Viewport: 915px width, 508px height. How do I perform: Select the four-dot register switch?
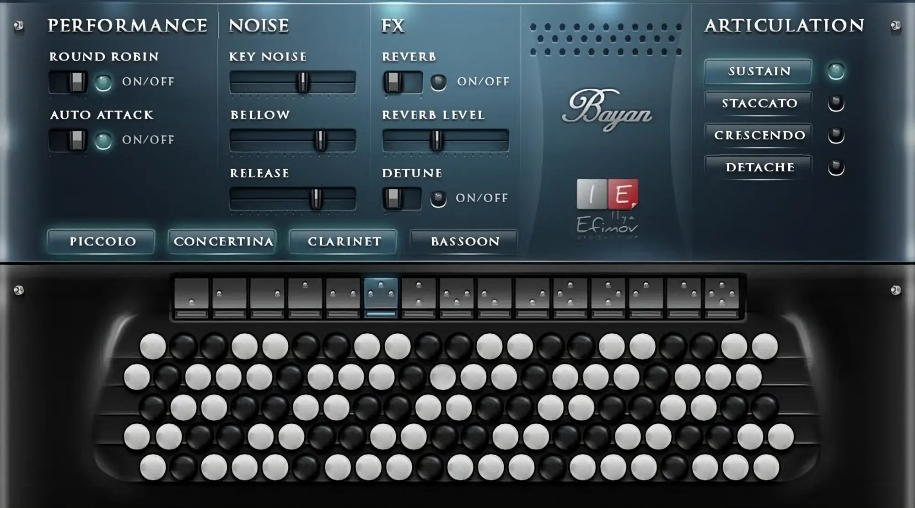coord(721,294)
